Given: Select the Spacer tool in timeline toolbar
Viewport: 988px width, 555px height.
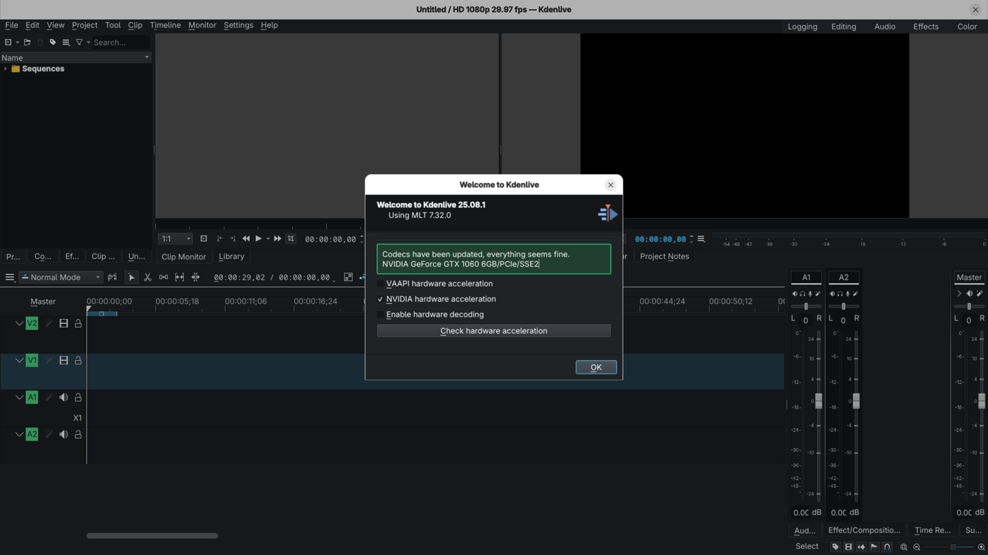Looking at the screenshot, I should tap(163, 277).
